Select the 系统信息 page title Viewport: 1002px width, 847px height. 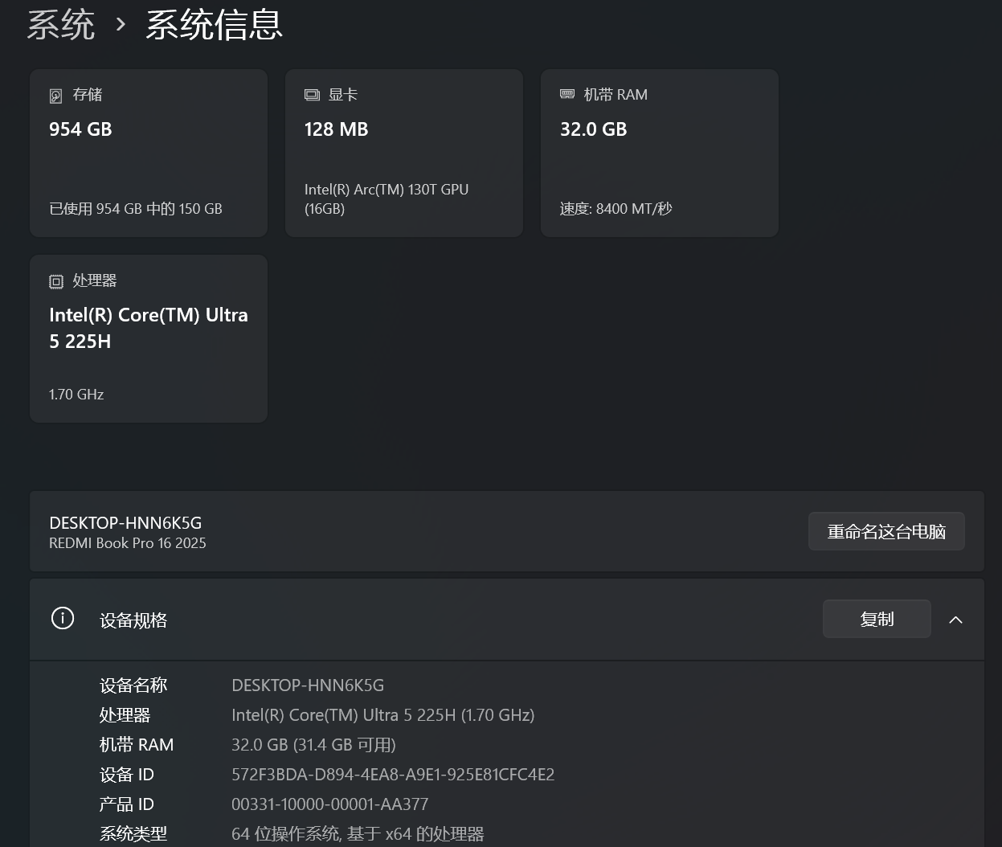pyautogui.click(x=214, y=25)
